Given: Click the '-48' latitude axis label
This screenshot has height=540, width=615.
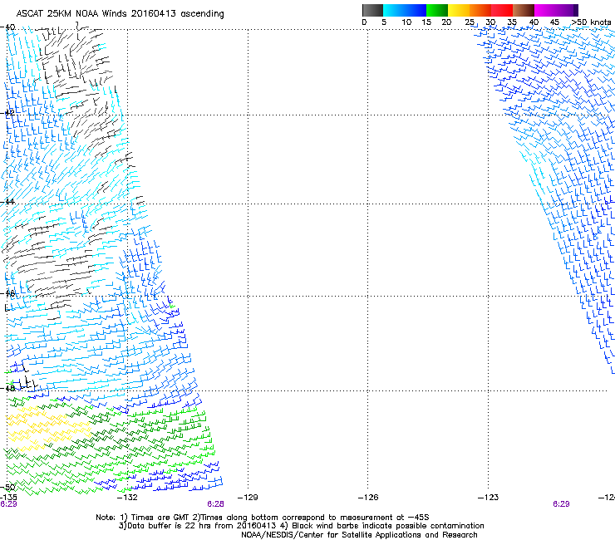Looking at the screenshot, I should (7, 388).
